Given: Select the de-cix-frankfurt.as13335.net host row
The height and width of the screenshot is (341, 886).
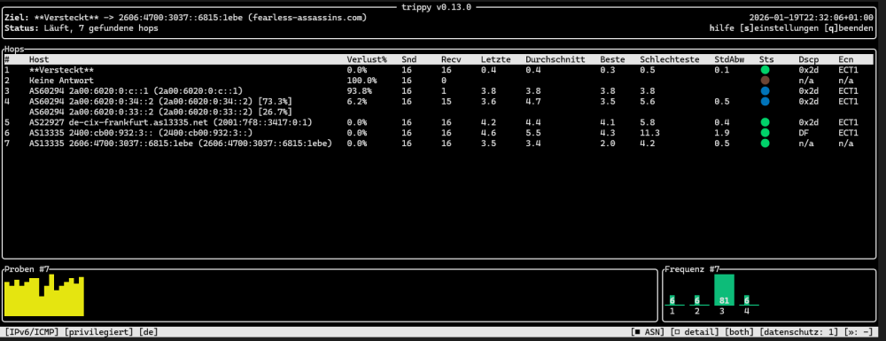Looking at the screenshot, I should coord(171,122).
